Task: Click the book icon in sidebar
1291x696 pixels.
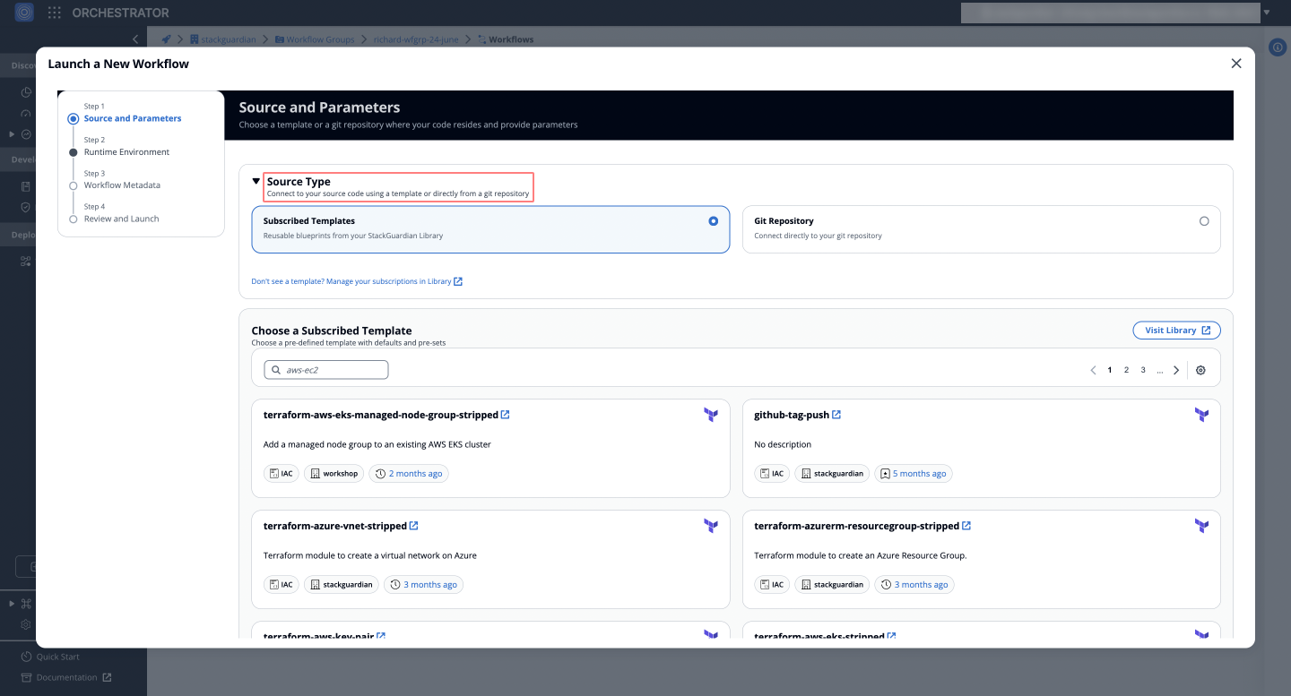Action: pyautogui.click(x=26, y=186)
